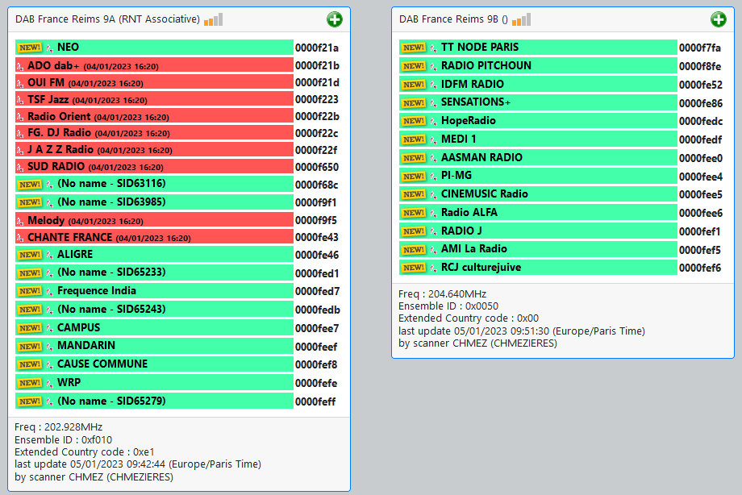Click service ID 0000f21a
The width and height of the screenshot is (742, 495).
click(x=317, y=48)
